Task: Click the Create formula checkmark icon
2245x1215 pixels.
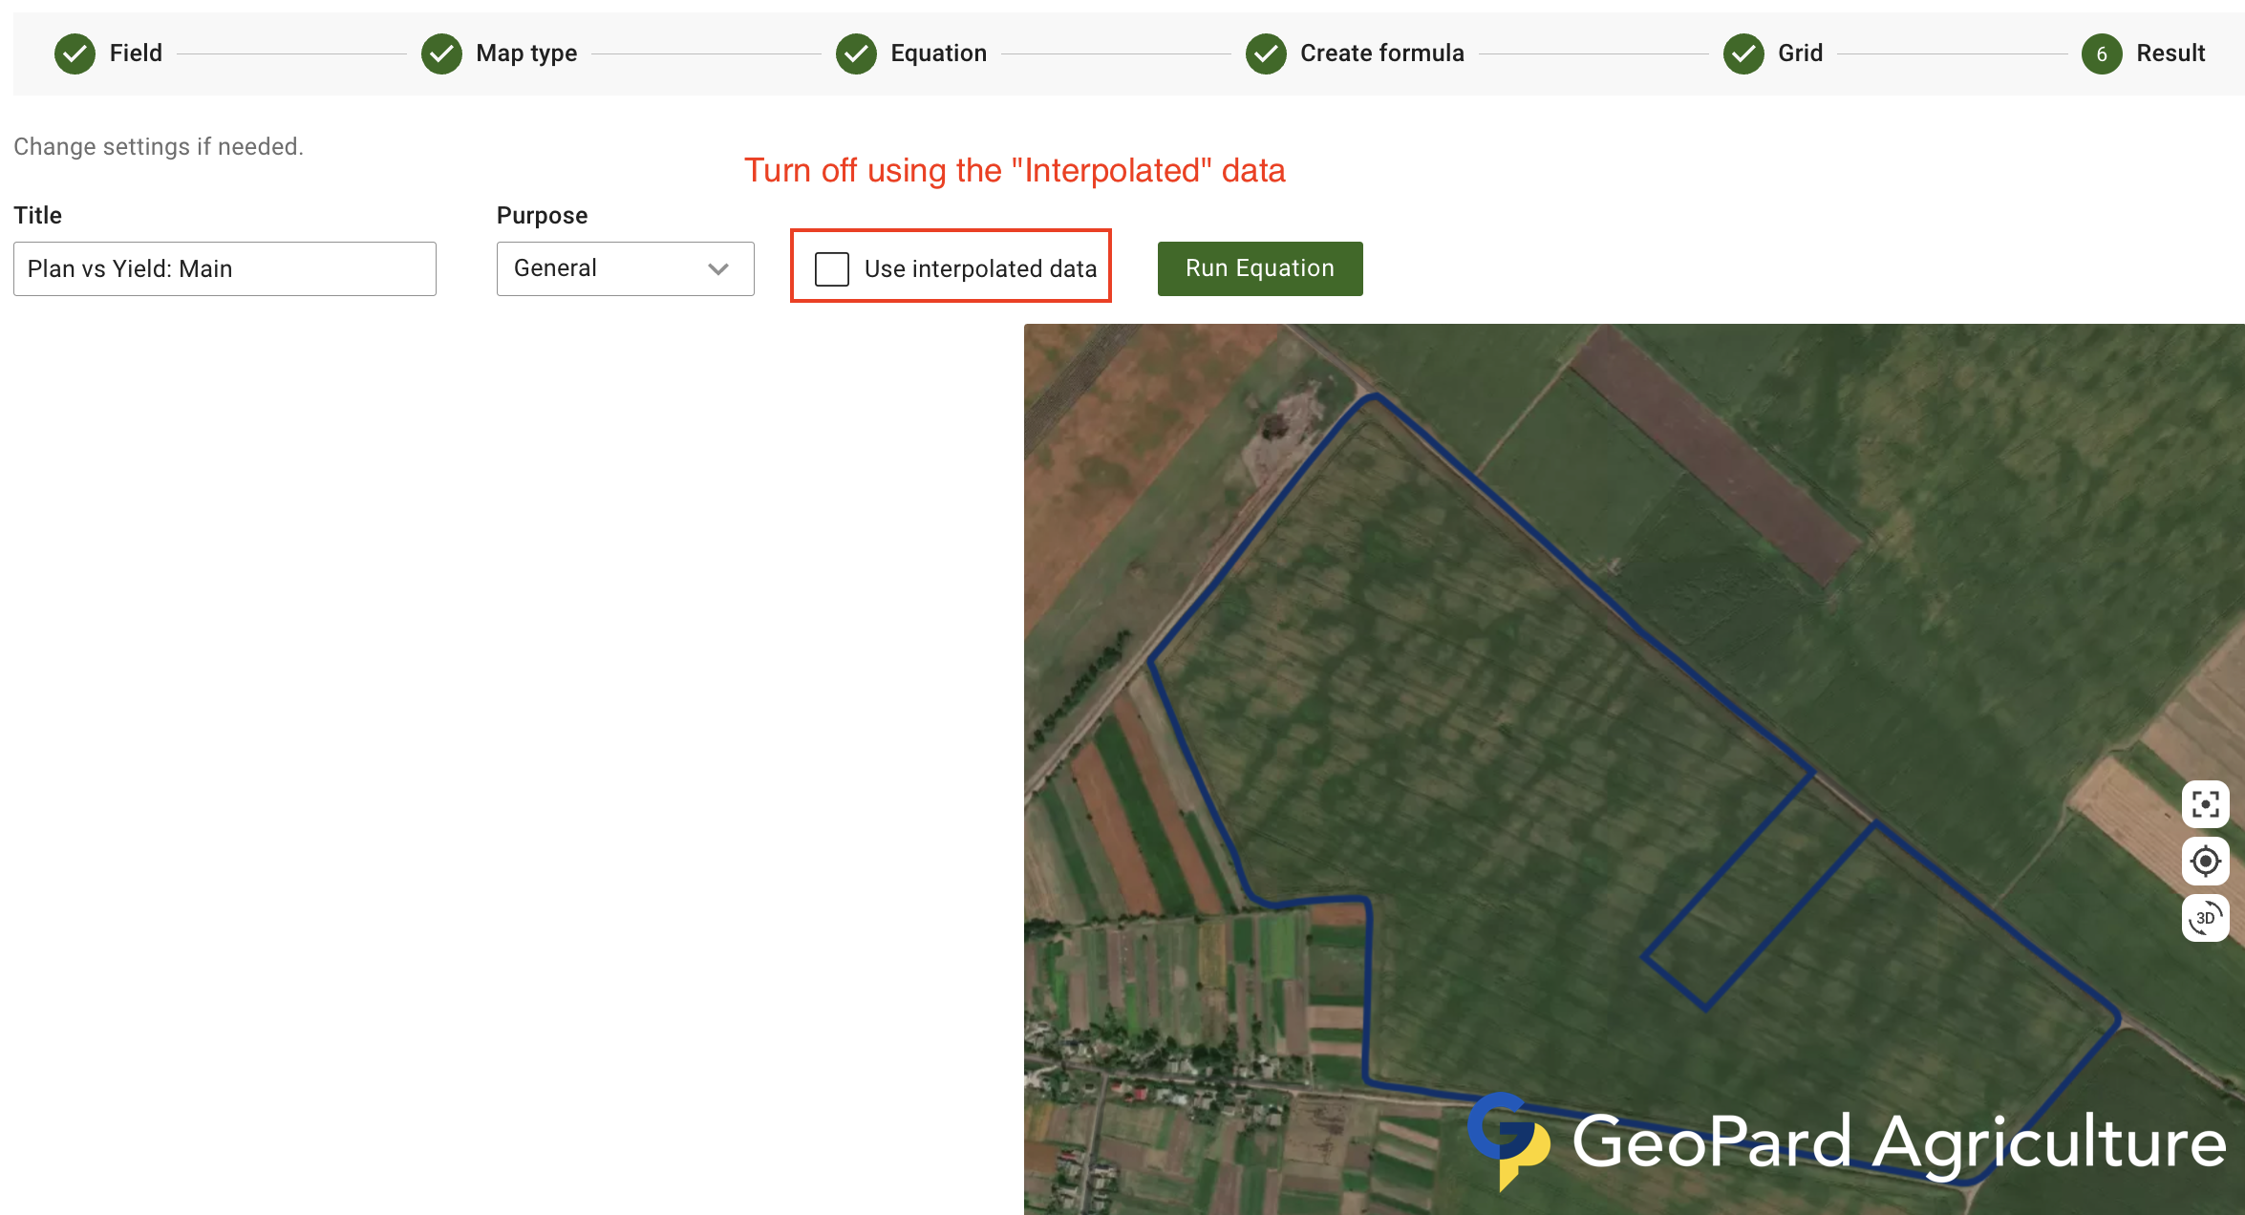Action: 1266,53
